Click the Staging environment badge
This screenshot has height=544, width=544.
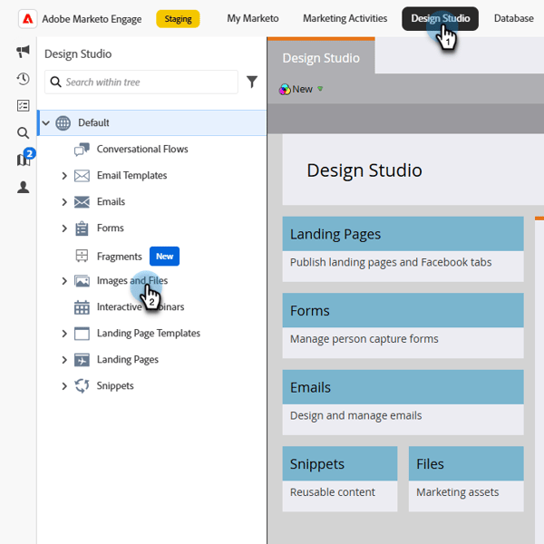pos(178,19)
